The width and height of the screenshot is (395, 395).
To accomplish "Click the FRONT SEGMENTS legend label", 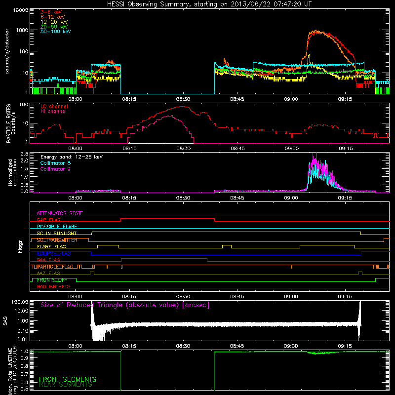I will pos(68,379).
